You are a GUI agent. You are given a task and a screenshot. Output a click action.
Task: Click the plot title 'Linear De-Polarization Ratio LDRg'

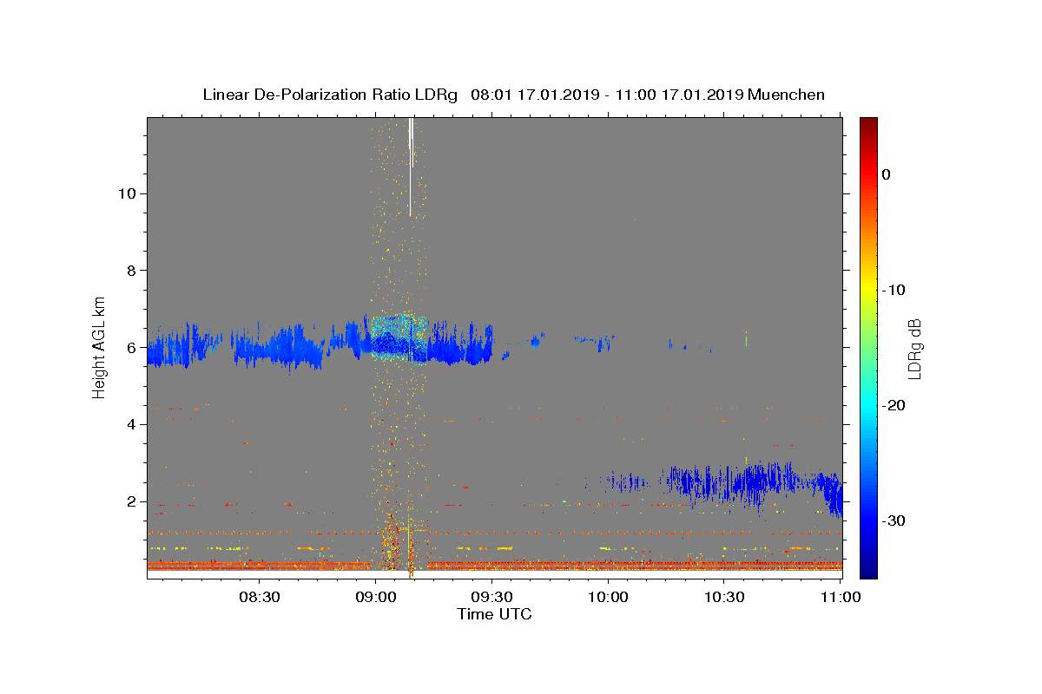pos(329,95)
